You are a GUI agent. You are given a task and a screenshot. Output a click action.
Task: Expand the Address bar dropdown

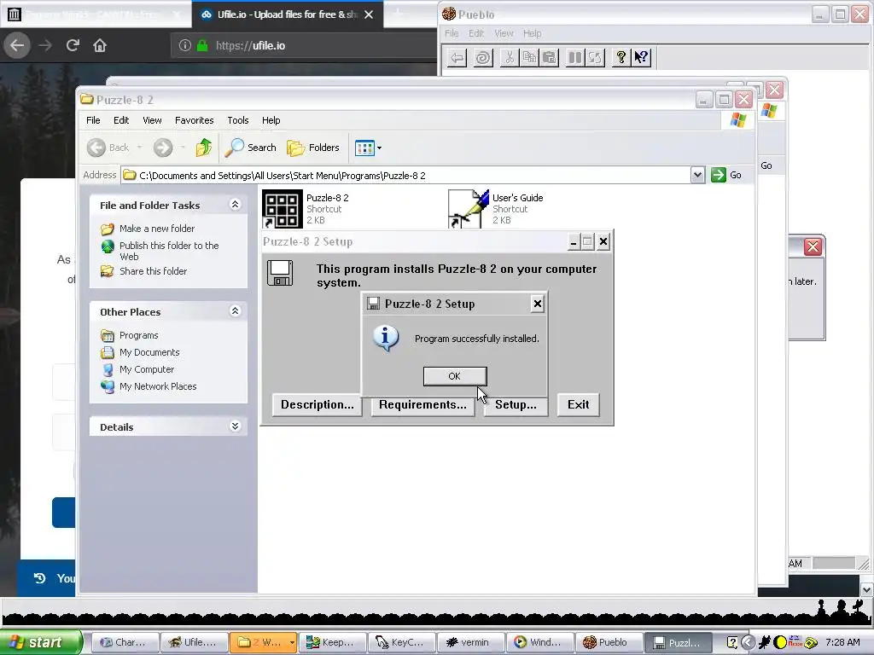point(697,176)
